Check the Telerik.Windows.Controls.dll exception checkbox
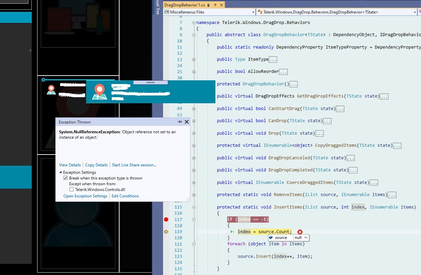421x275 pixels. (x=72, y=190)
